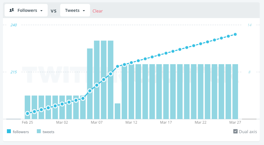Image resolution: width=264 pixels, height=145 pixels.
Task: Click the follower point above Mar 17
Action: (x=166, y=53)
